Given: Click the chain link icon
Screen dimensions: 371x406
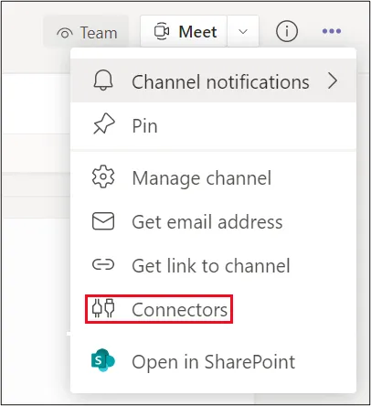Looking at the screenshot, I should pyautogui.click(x=103, y=264).
